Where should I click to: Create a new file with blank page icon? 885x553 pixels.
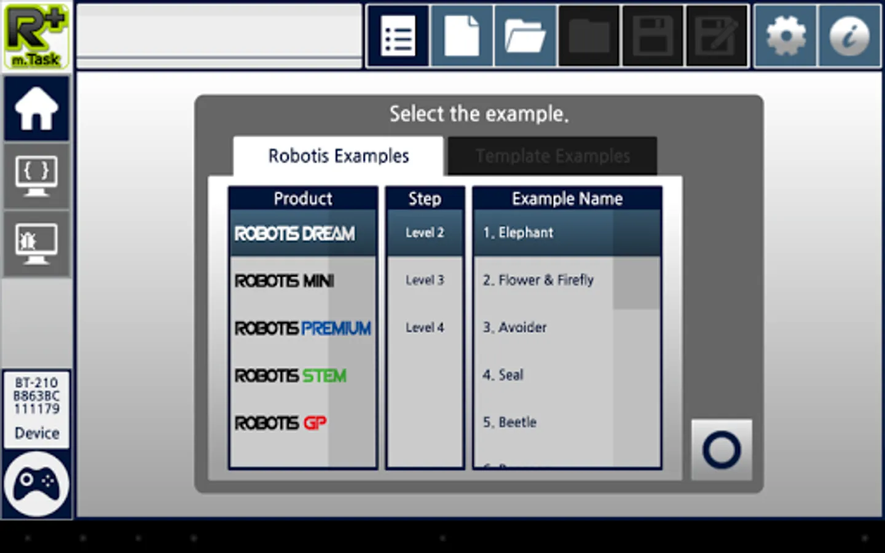[x=462, y=36]
